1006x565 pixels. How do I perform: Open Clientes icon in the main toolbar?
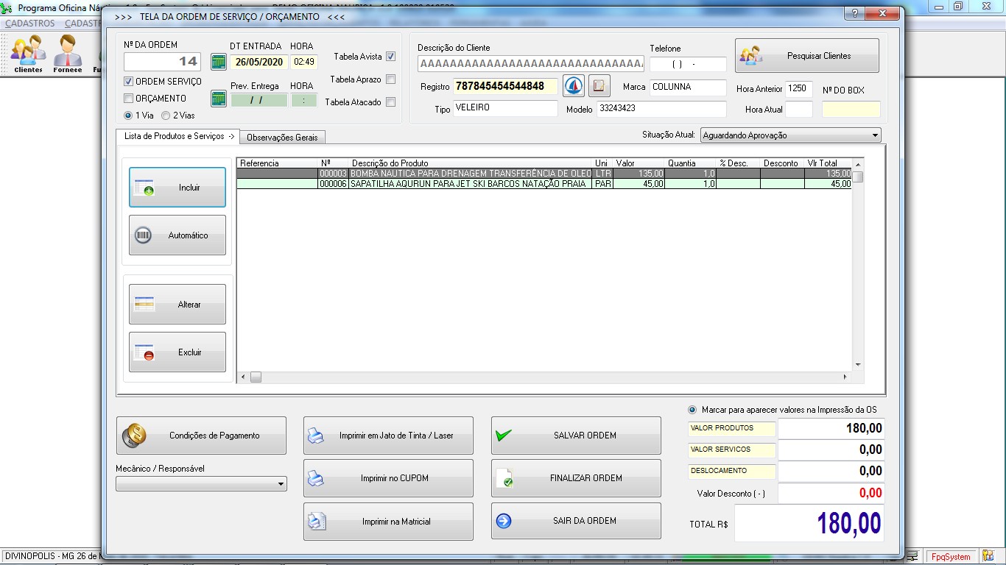click(x=28, y=54)
